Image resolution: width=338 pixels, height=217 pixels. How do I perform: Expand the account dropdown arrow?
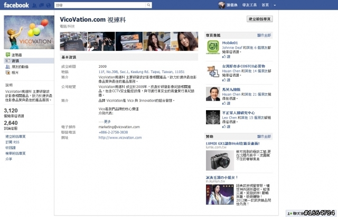point(275,5)
